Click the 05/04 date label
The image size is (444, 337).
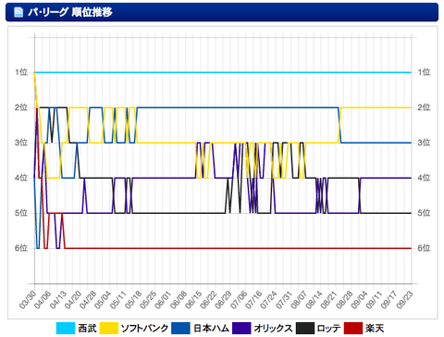[x=104, y=299]
